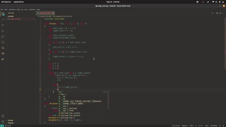
Task: Click the LF end-of-line status entry
Action: (196, 126)
